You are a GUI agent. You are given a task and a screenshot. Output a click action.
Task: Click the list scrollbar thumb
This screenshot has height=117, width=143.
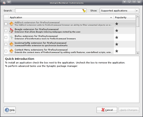pos(138,22)
